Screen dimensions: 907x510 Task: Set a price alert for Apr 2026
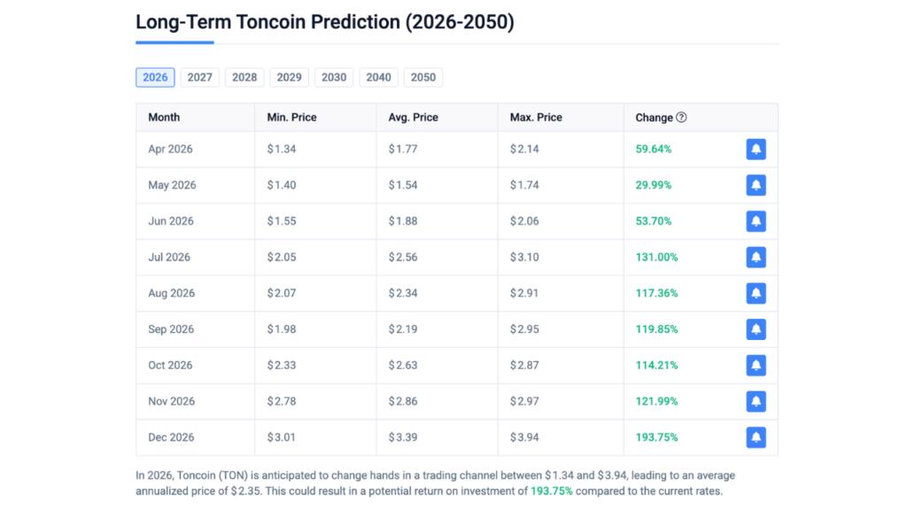pos(756,149)
